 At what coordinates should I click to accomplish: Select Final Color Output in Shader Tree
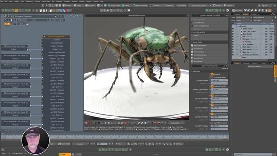[x=249, y=31]
